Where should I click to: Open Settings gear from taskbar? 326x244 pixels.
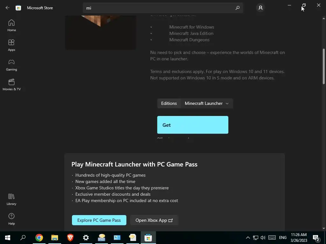(x=86, y=238)
